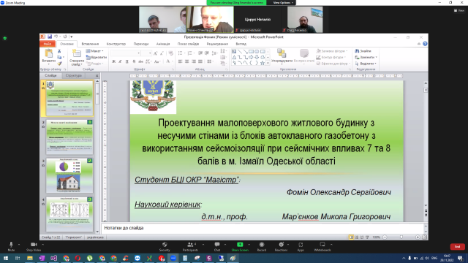The width and height of the screenshot is (468, 263).
Task: Toggle justify text alignment
Action: click(200, 61)
